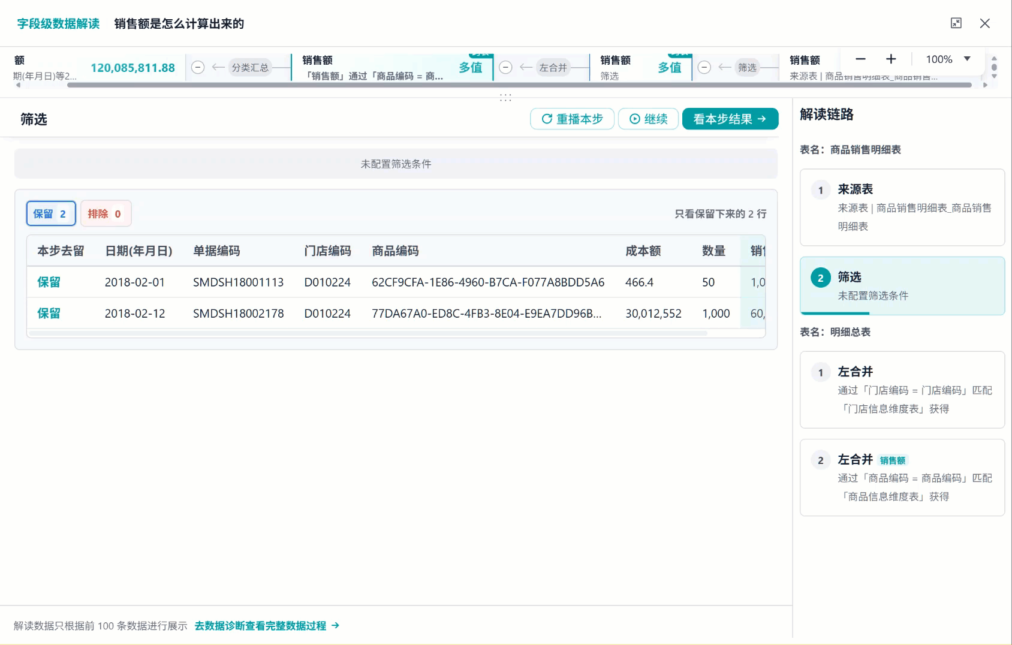Select 左合并 card matching 商品编码
This screenshot has height=645, width=1012.
[x=902, y=478]
